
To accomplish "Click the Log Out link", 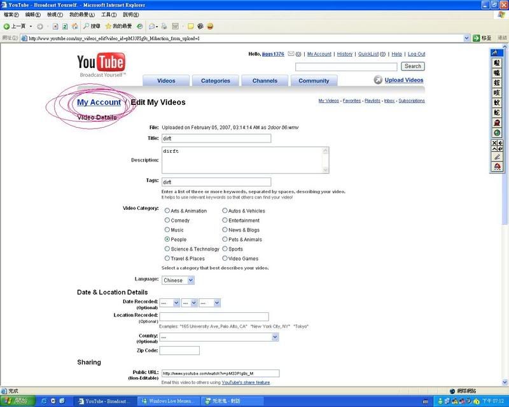I will tap(416, 54).
